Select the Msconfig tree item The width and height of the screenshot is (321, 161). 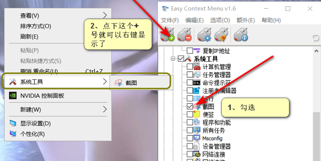click(212, 138)
